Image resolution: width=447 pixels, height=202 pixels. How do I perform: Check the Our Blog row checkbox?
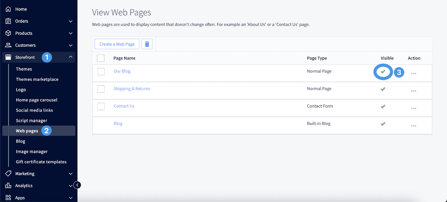(101, 72)
